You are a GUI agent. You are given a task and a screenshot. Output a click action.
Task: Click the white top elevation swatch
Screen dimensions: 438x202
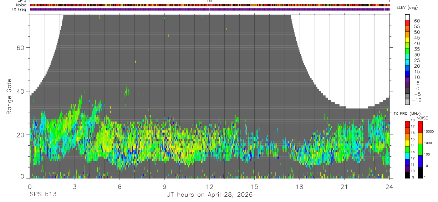407,16
